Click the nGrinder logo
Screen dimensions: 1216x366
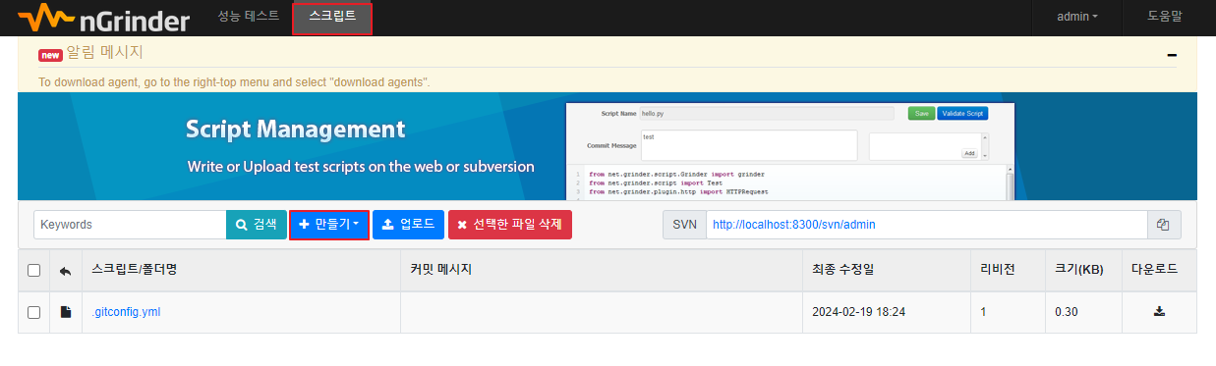tap(102, 17)
